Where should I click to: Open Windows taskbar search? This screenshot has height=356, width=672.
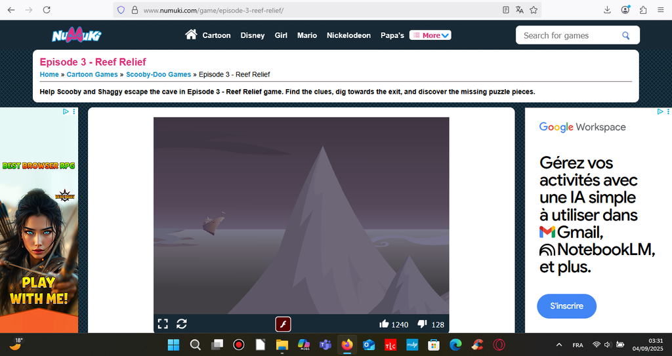(x=196, y=344)
